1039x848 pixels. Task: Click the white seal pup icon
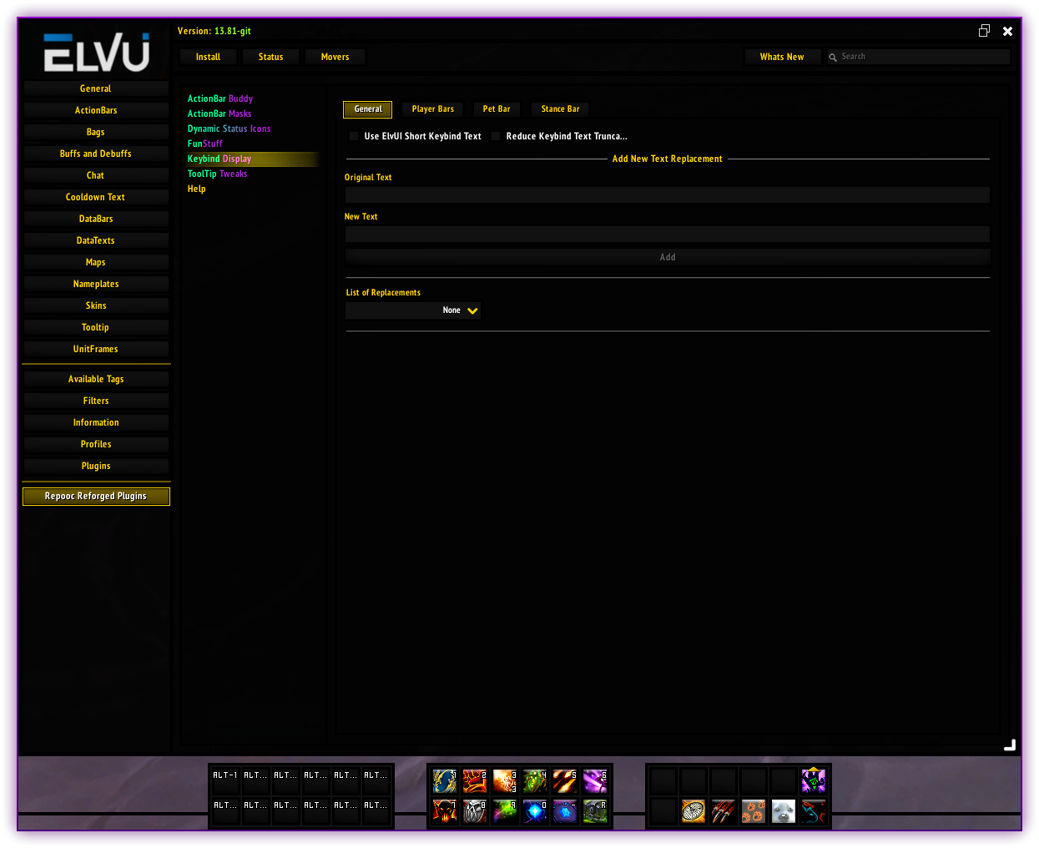(x=784, y=811)
